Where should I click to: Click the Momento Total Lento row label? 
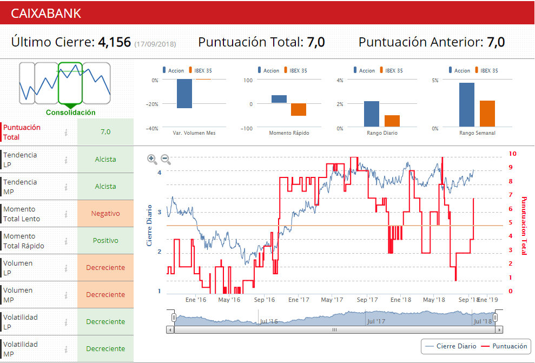tap(22, 214)
